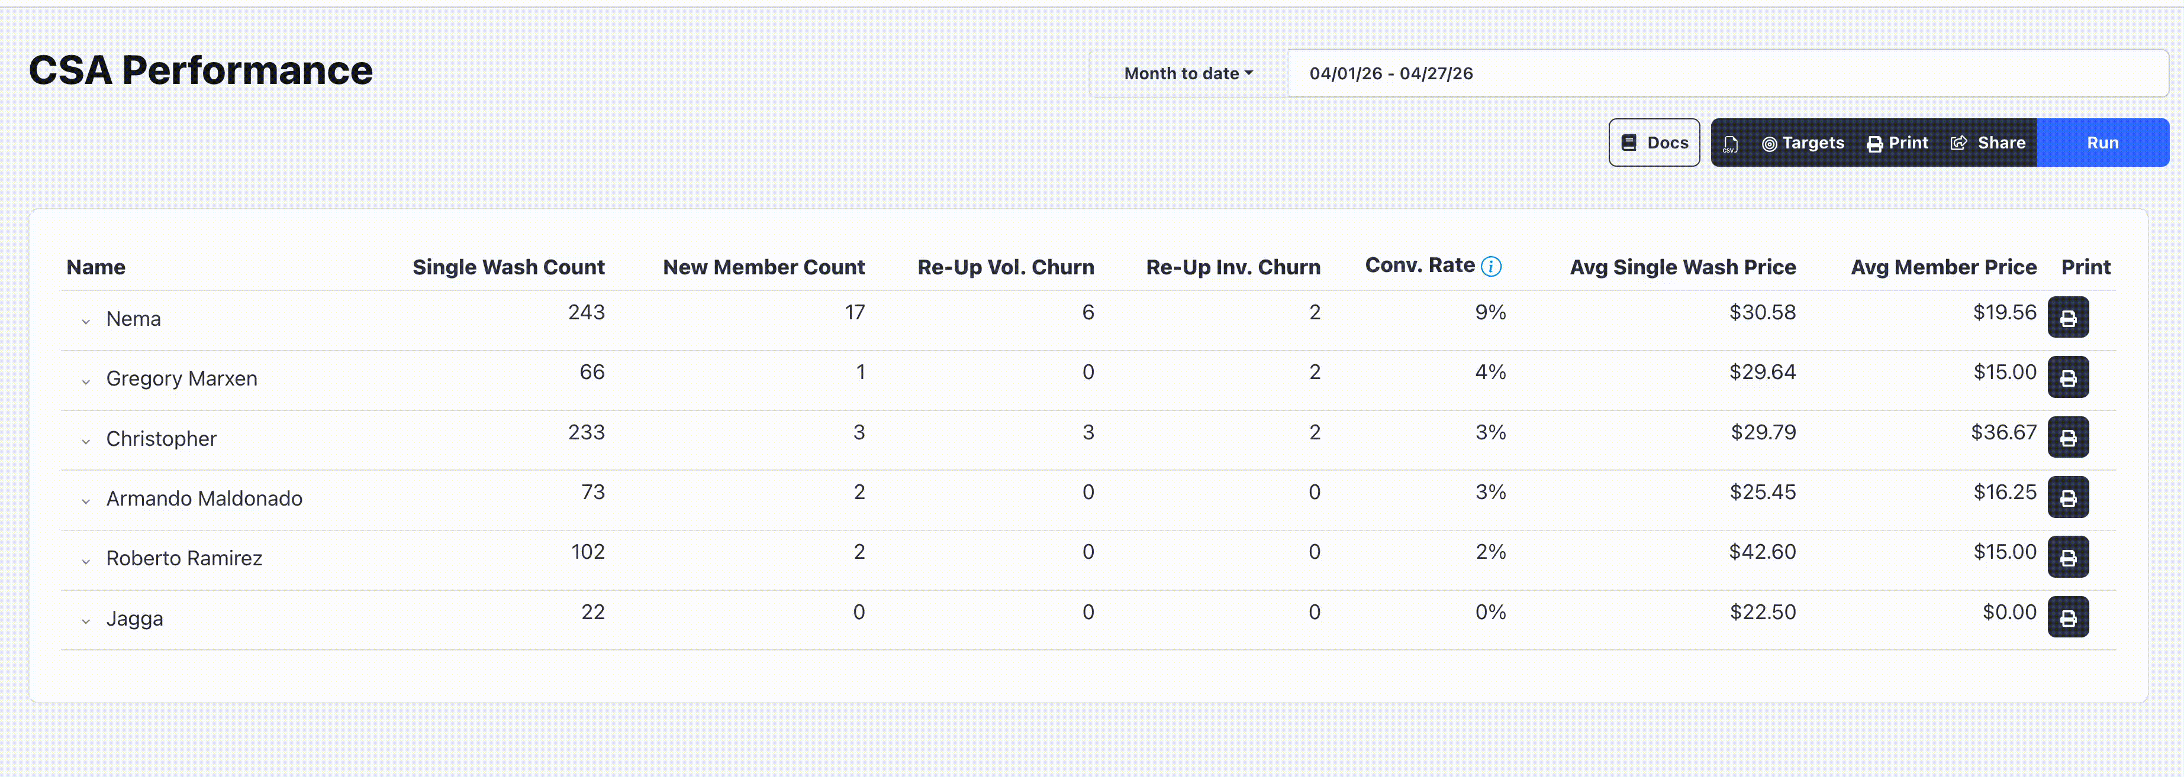This screenshot has width=2184, height=777.
Task: Expand Roberto Ramirez row chevron
Action: coord(86,561)
